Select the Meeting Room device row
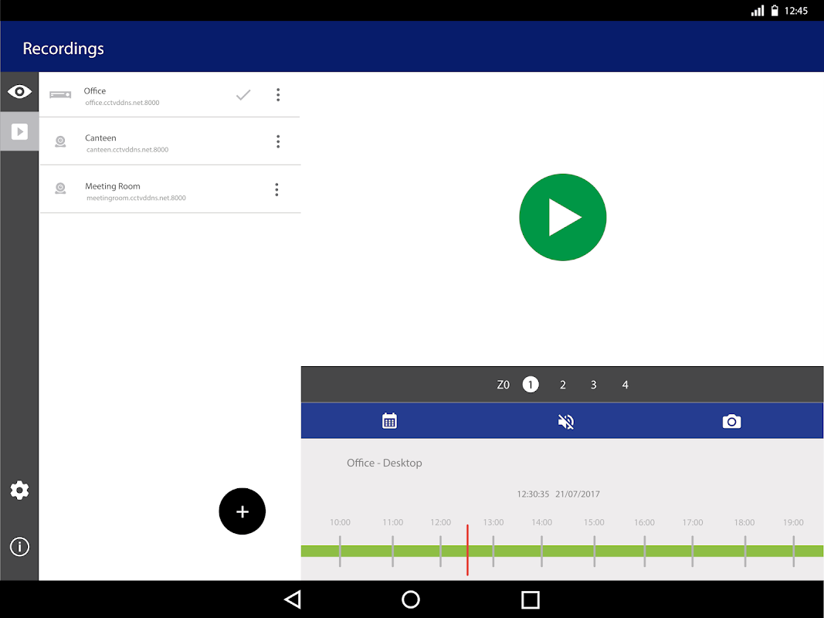Image resolution: width=824 pixels, height=618 pixels. tap(170, 189)
